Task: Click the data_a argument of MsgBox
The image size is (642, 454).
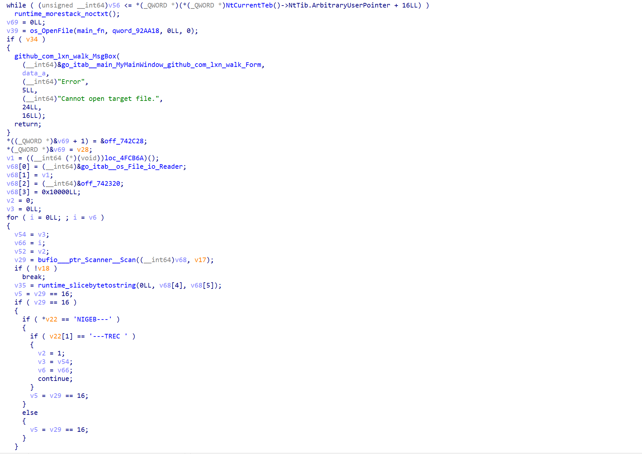Action: 34,73
